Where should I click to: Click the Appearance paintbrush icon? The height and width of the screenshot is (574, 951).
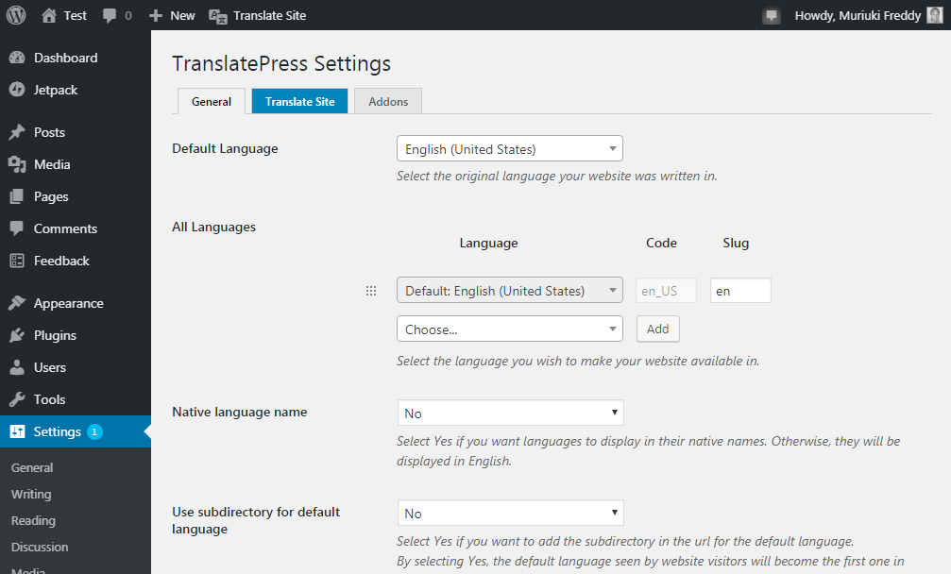[17, 303]
